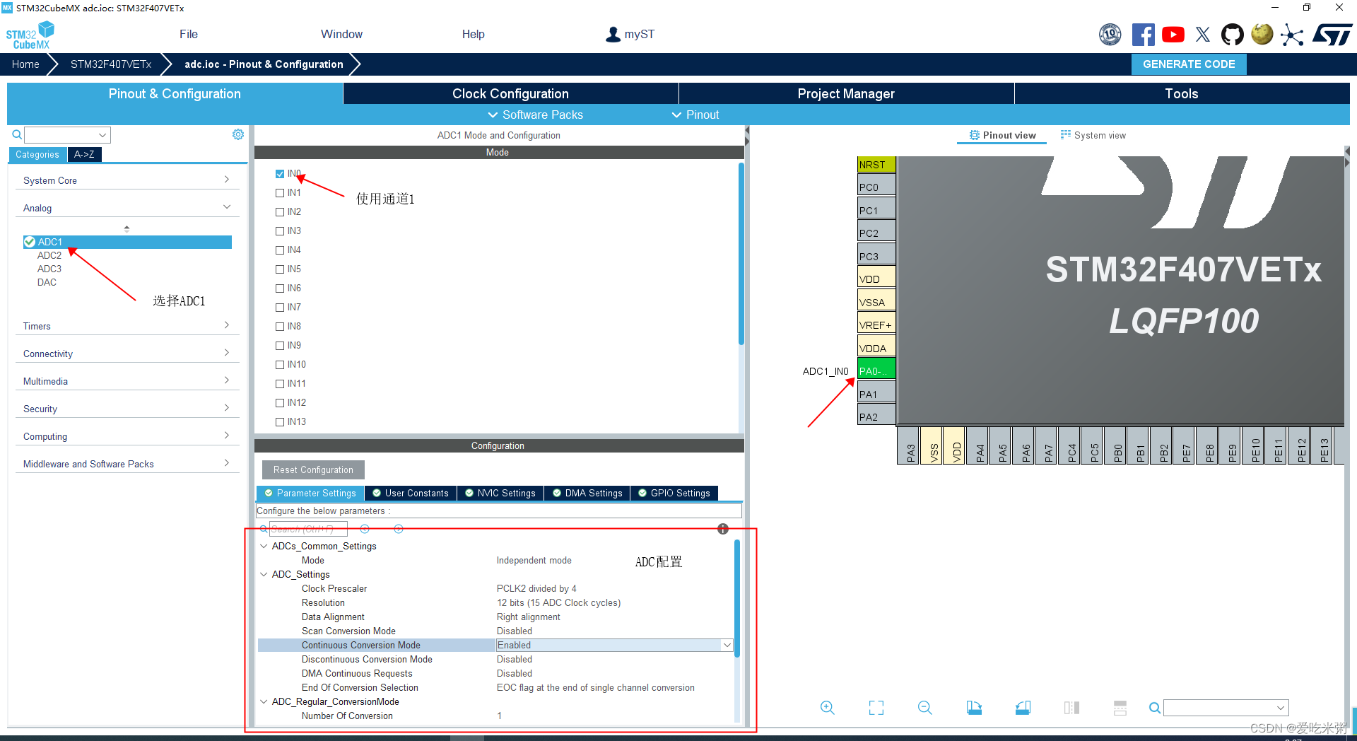Click the pinout search combo box
Screen dimensions: 1357x741
pyautogui.click(x=1226, y=708)
